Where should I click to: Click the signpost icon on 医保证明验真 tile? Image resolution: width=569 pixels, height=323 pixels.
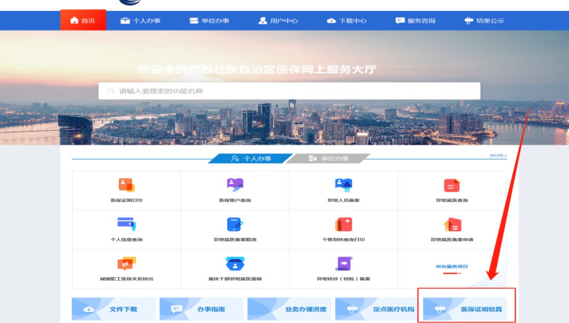(440, 309)
